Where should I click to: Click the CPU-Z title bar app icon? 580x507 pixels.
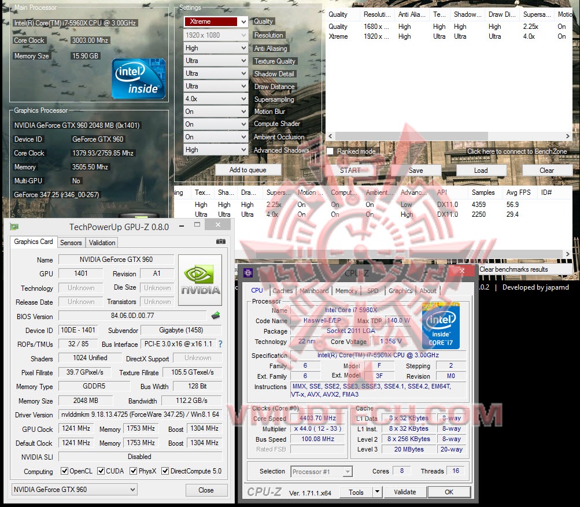pos(248,273)
